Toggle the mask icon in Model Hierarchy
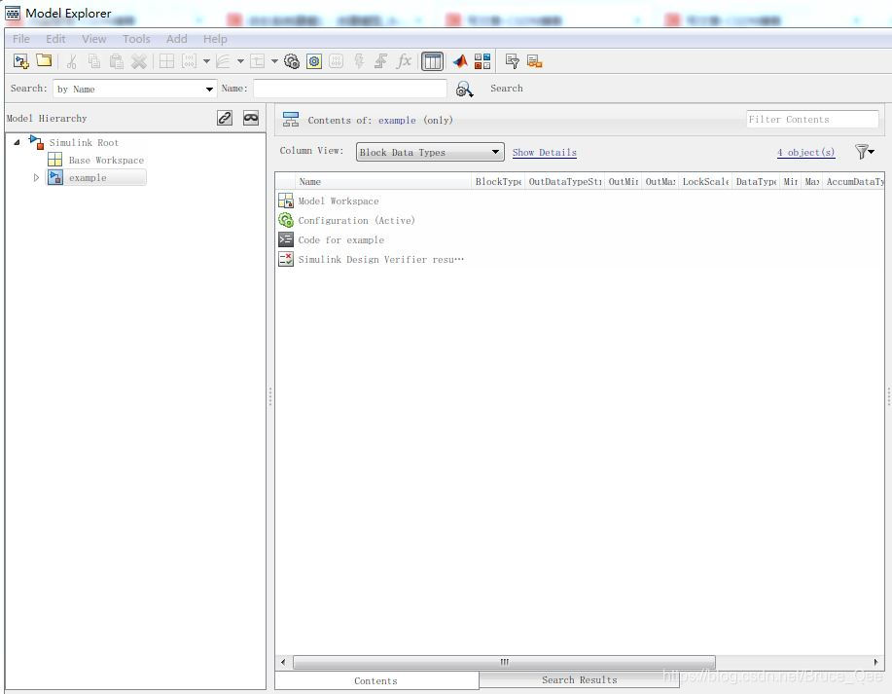Viewport: 892px width, 694px height. click(251, 118)
